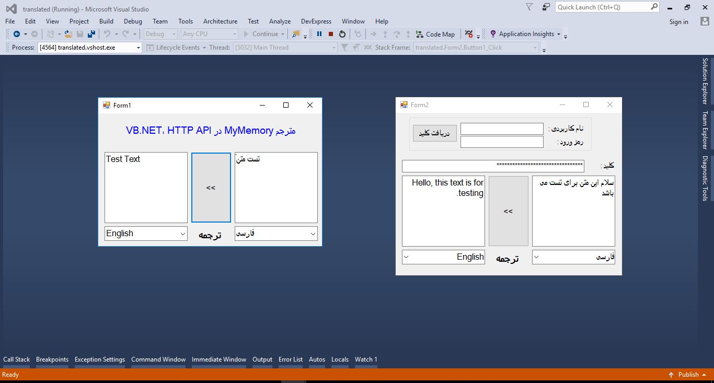Click the Stop Debugging red square icon

[330, 34]
